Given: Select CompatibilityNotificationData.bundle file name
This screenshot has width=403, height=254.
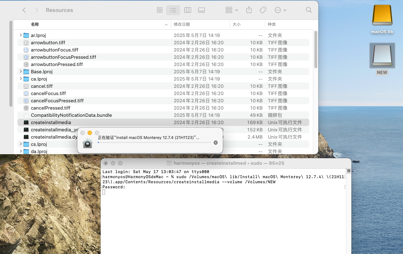Looking at the screenshot, I should pos(72,115).
